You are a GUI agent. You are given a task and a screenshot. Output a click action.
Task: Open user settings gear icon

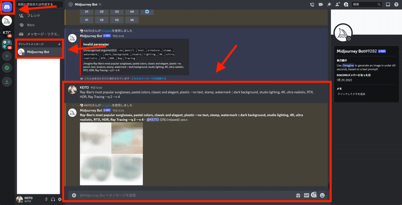60,199
